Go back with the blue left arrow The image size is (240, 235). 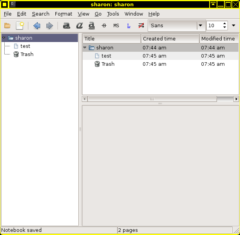[x=37, y=26]
